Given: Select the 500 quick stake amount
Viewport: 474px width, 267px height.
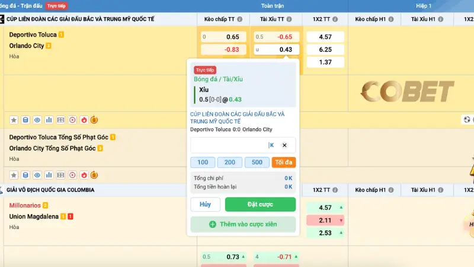Looking at the screenshot, I should (x=257, y=162).
